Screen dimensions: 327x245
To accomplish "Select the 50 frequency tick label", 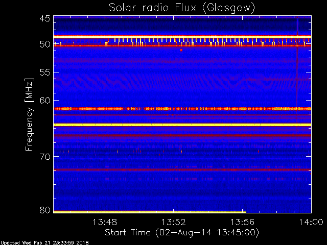I will click(45, 44).
